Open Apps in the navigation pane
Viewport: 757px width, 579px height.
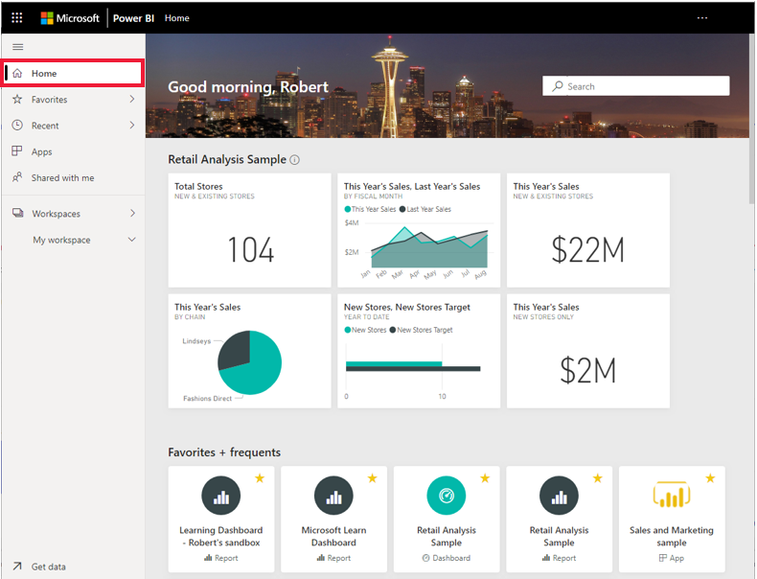coord(73,151)
